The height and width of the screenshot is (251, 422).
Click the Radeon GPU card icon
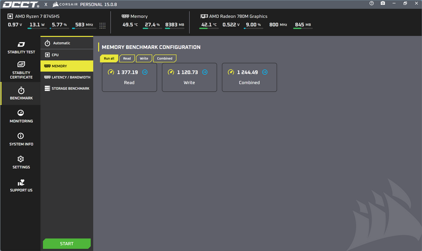(x=204, y=16)
